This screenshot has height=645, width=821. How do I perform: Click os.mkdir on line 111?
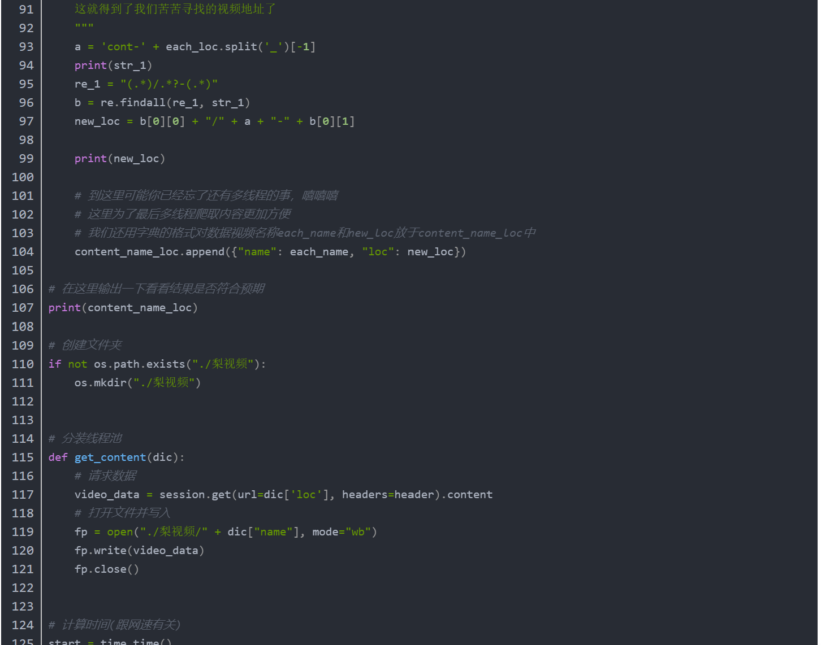pos(101,383)
